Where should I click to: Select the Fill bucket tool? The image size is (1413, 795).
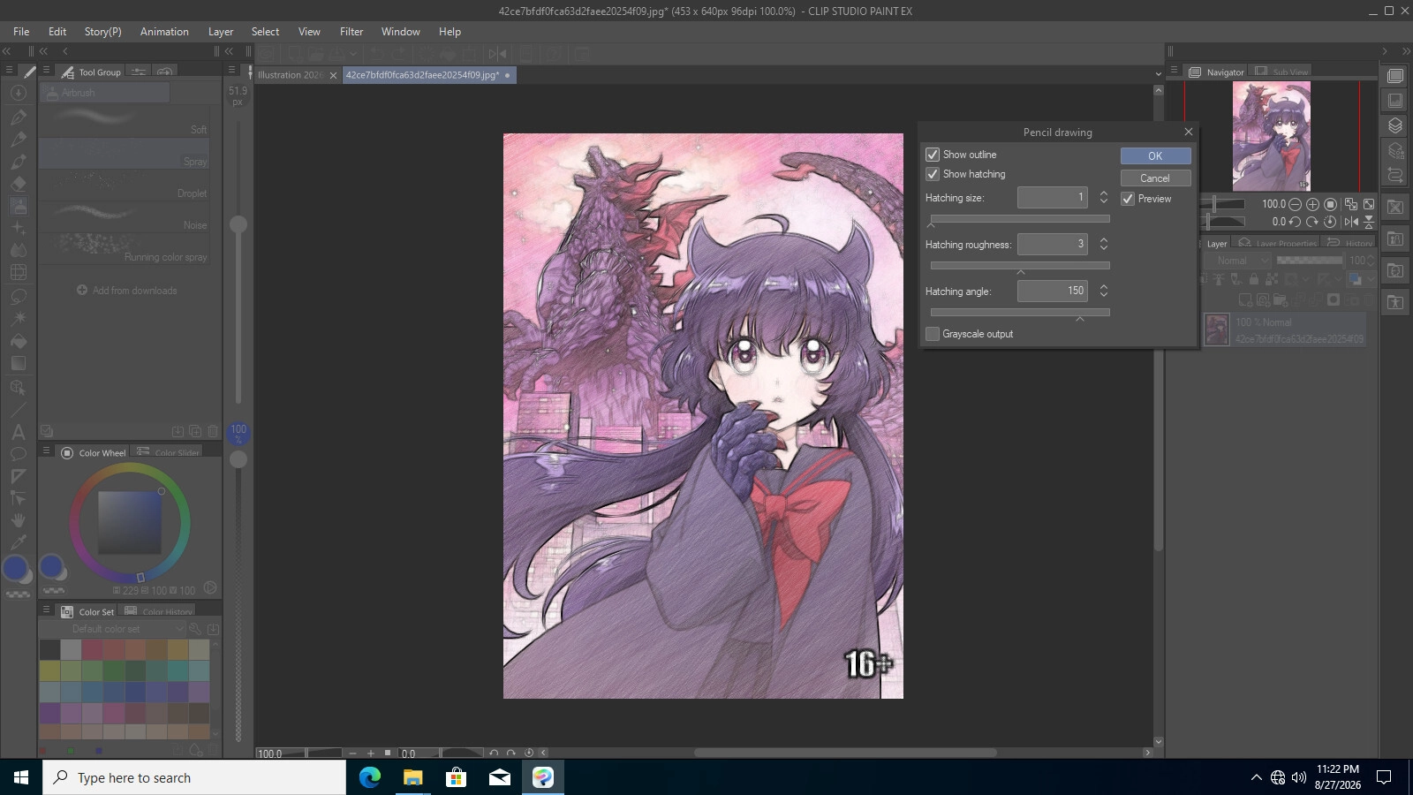pos(18,341)
